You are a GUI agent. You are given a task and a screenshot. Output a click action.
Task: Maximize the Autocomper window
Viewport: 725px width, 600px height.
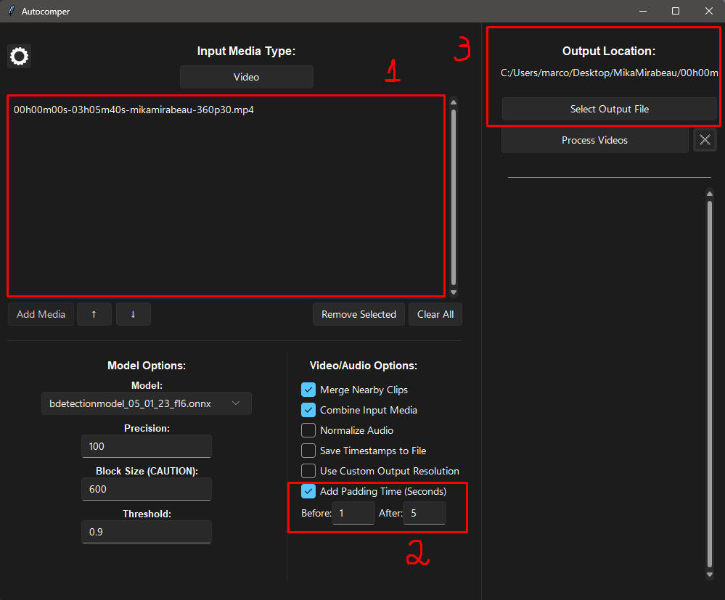pyautogui.click(x=675, y=12)
